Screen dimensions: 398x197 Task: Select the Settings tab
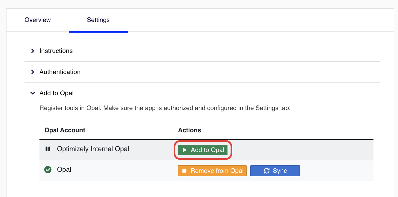(98, 20)
